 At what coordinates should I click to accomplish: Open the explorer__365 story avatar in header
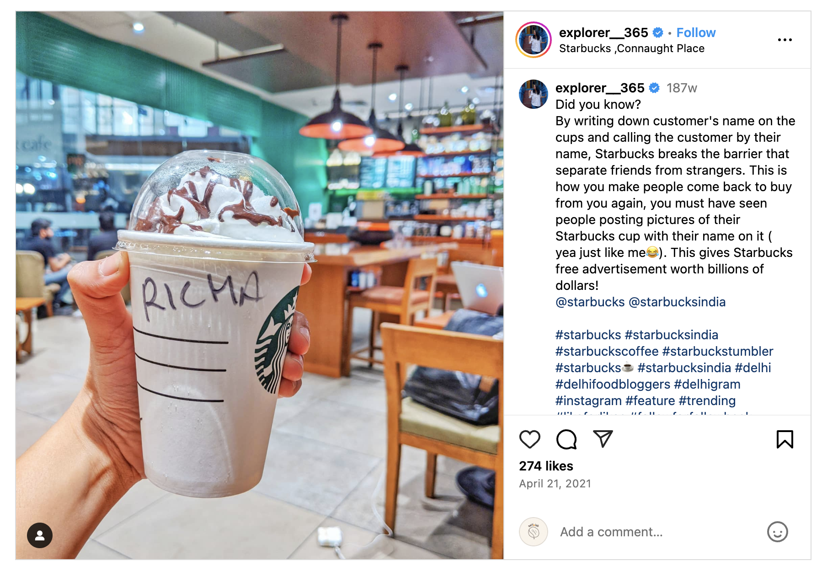(x=533, y=40)
